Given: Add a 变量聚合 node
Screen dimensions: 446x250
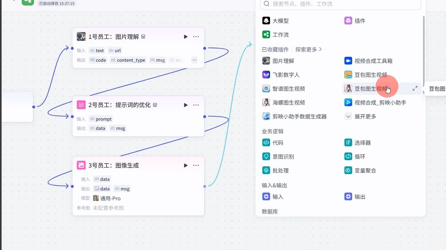Looking at the screenshot, I should pos(360,170).
